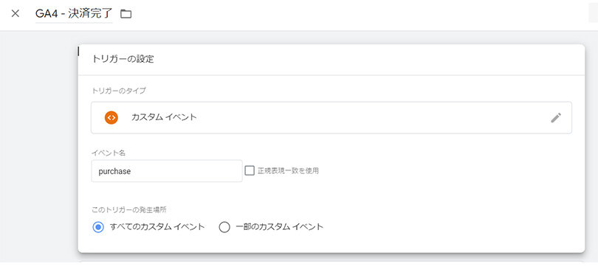
Task: Click the トリガーの設定 card header
Action: tap(331, 60)
